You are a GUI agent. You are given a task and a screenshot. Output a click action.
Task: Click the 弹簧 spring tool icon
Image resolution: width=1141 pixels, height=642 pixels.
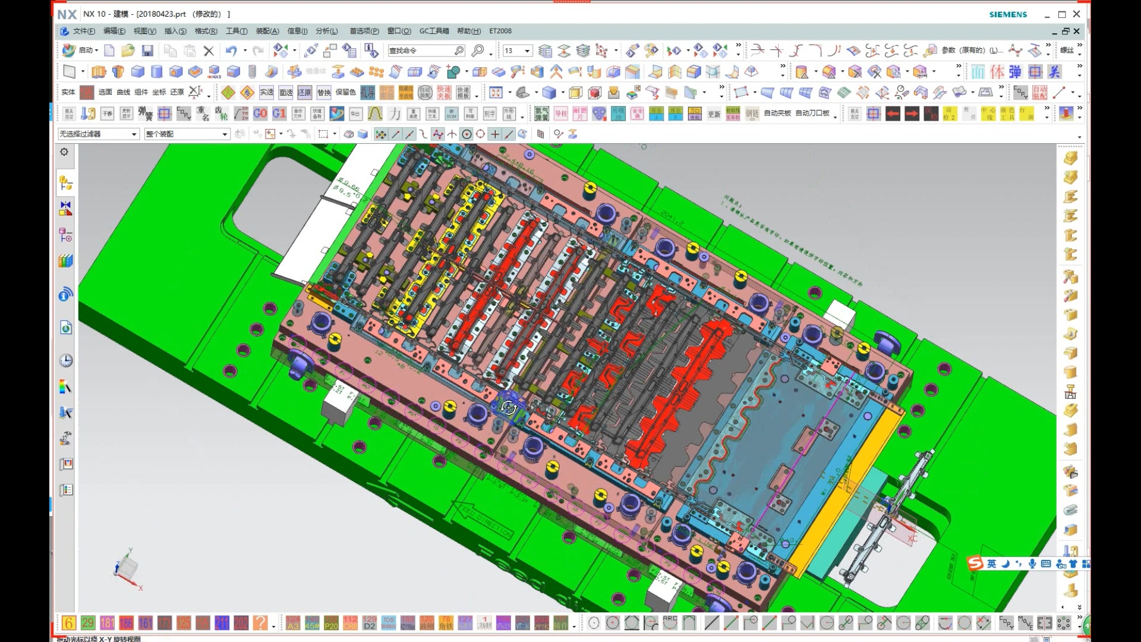point(145,113)
